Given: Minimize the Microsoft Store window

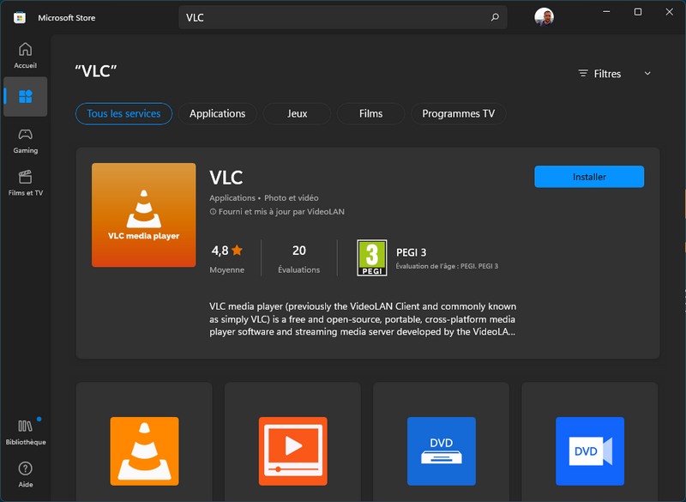Looking at the screenshot, I should [606, 12].
